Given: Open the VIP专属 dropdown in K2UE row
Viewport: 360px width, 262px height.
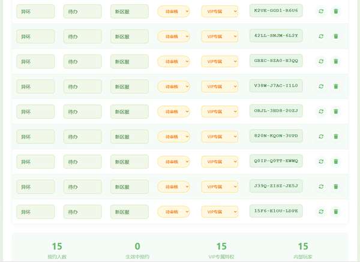Looking at the screenshot, I should coord(220,11).
